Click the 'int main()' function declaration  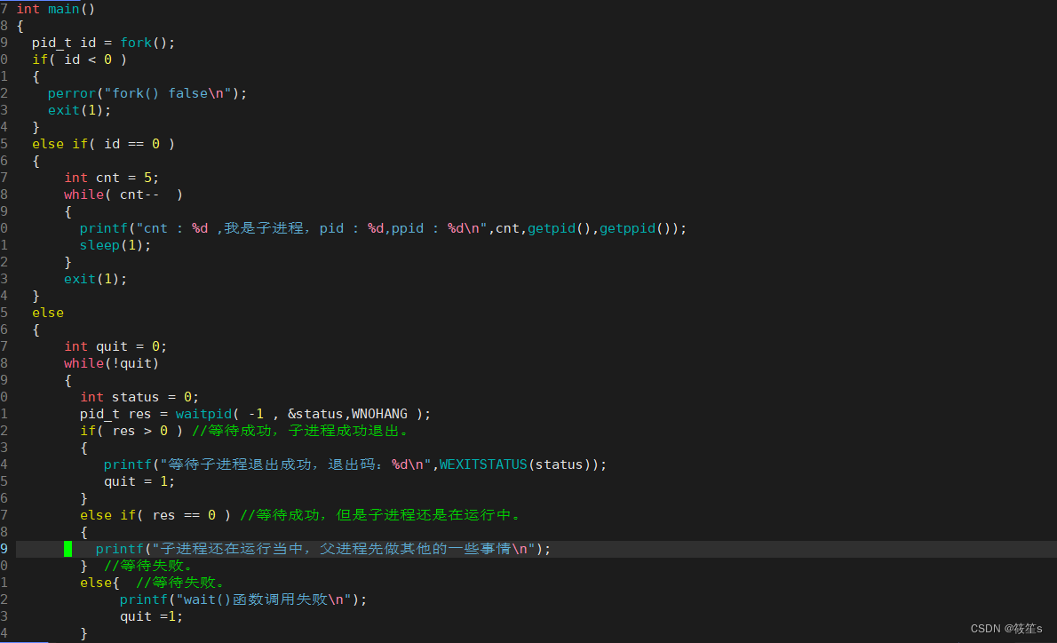(55, 9)
